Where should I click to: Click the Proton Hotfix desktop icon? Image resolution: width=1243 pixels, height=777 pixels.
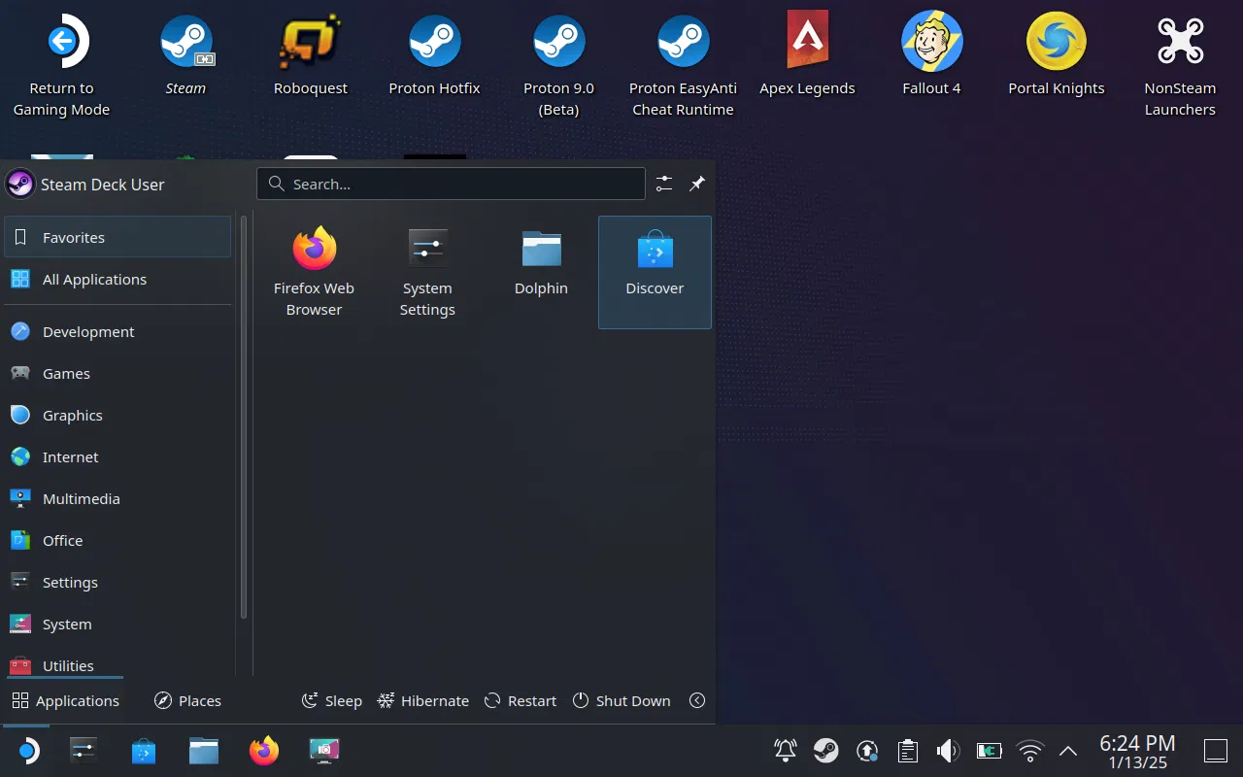(x=434, y=56)
